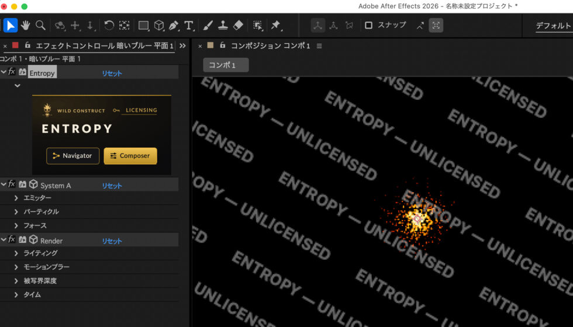This screenshot has width=573, height=327.
Task: Select the 3D cube tool in toolbar
Action: [x=159, y=25]
